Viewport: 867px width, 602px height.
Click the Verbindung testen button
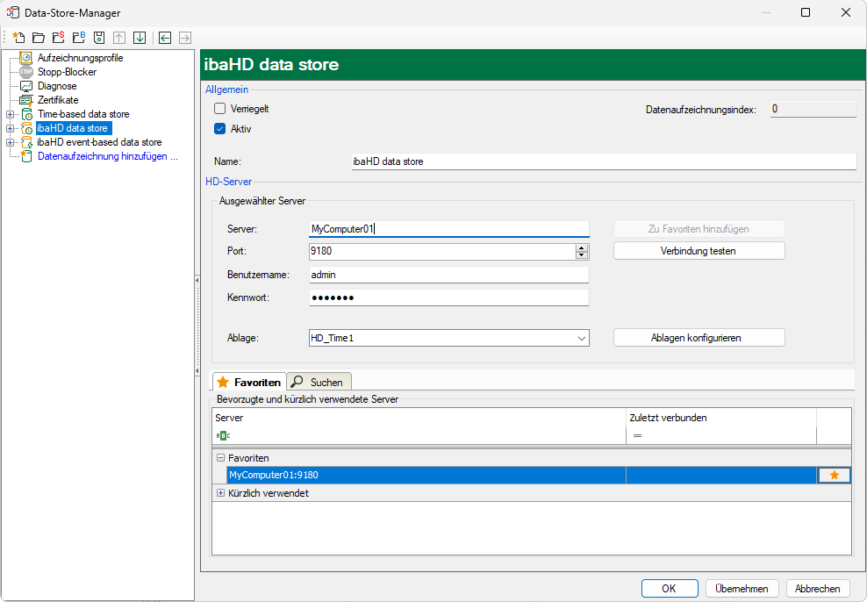[x=698, y=251]
